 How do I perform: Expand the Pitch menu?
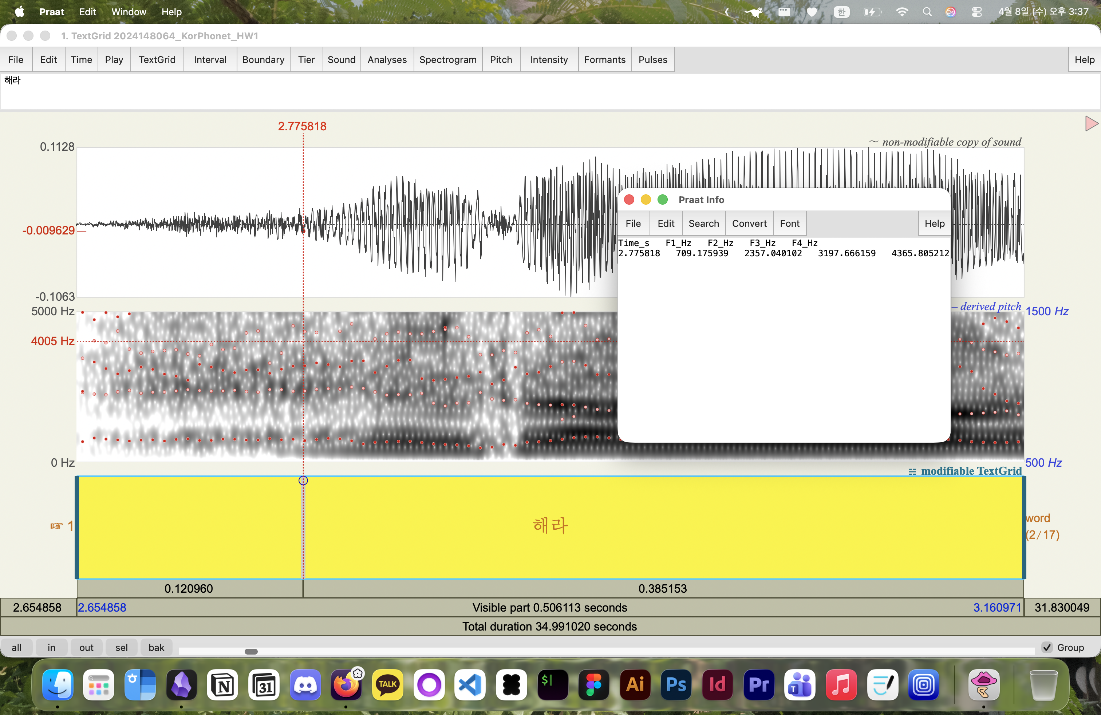(x=501, y=60)
